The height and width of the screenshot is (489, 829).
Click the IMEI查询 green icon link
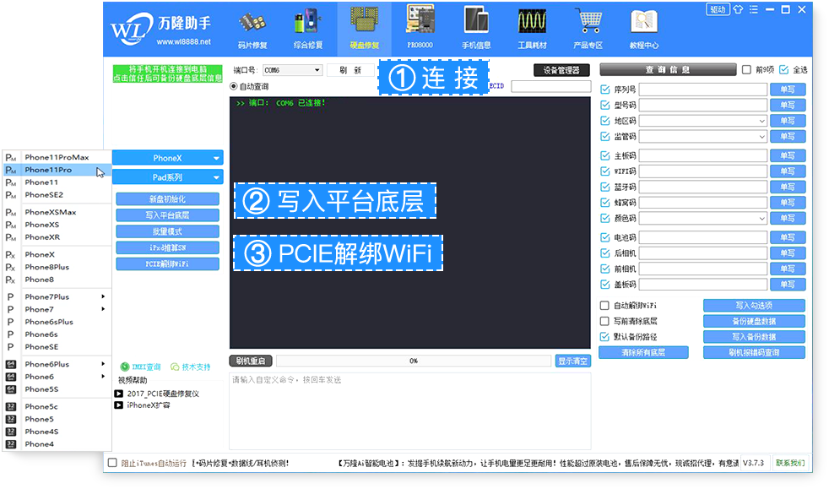pyautogui.click(x=141, y=367)
